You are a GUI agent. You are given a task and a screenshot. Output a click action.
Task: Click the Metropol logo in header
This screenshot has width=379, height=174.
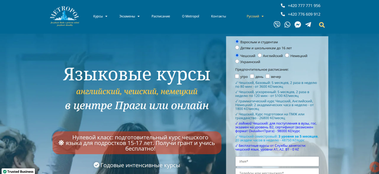point(65,16)
